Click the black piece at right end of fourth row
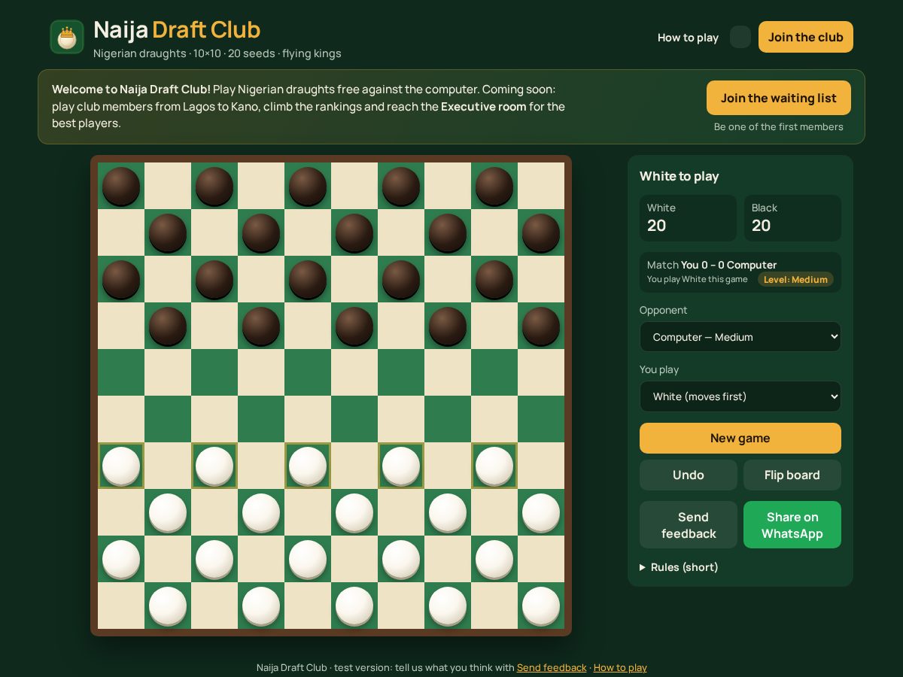903x677 pixels. (x=541, y=326)
